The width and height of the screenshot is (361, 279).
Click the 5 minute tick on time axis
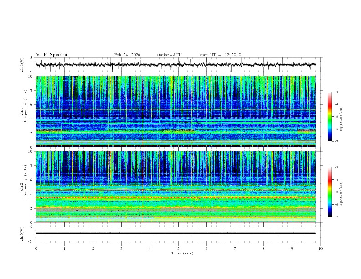pos(178,248)
